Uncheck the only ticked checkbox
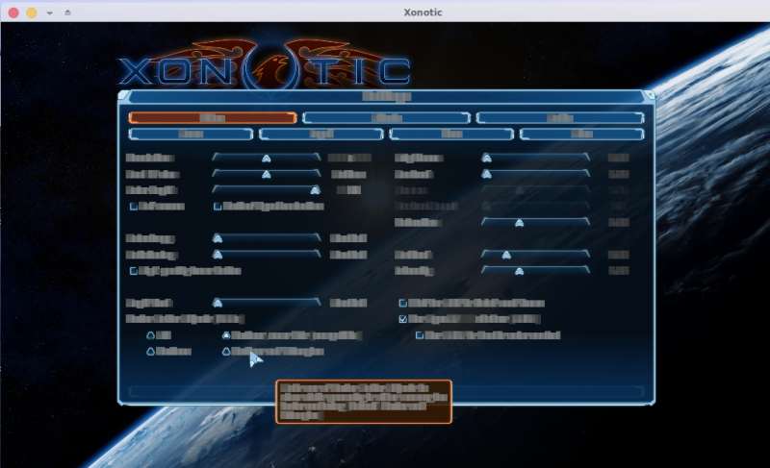The width and height of the screenshot is (770, 468). pos(403,319)
